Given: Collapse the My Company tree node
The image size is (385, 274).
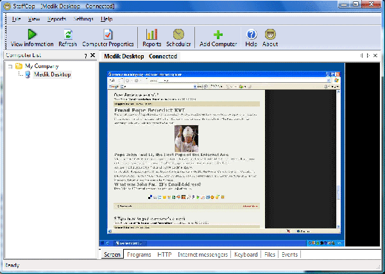Looking at the screenshot, I should pyautogui.click(x=10, y=66).
